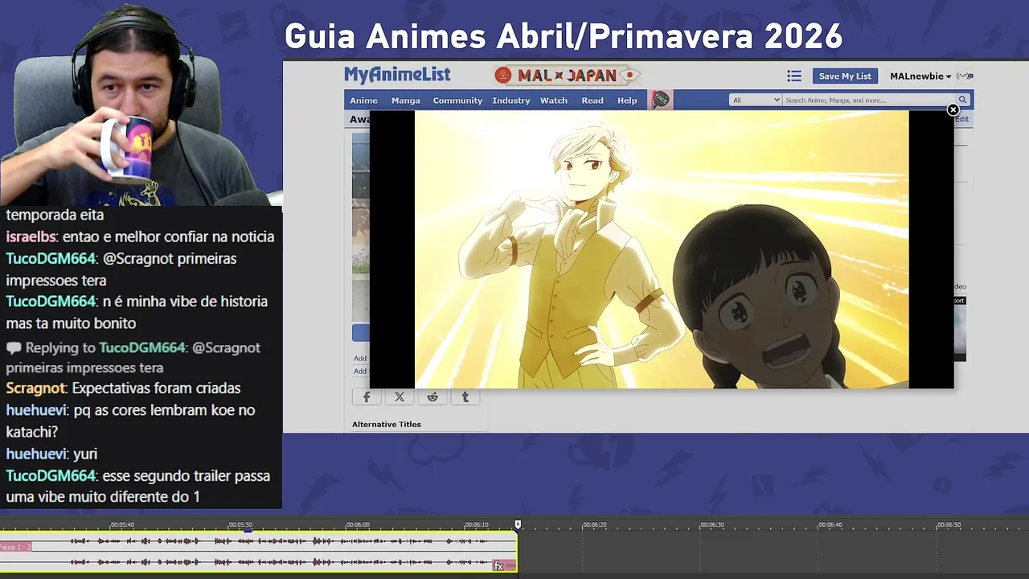This screenshot has width=1029, height=579.
Task: Click the 'Alternative Titles' heading
Action: click(x=387, y=424)
